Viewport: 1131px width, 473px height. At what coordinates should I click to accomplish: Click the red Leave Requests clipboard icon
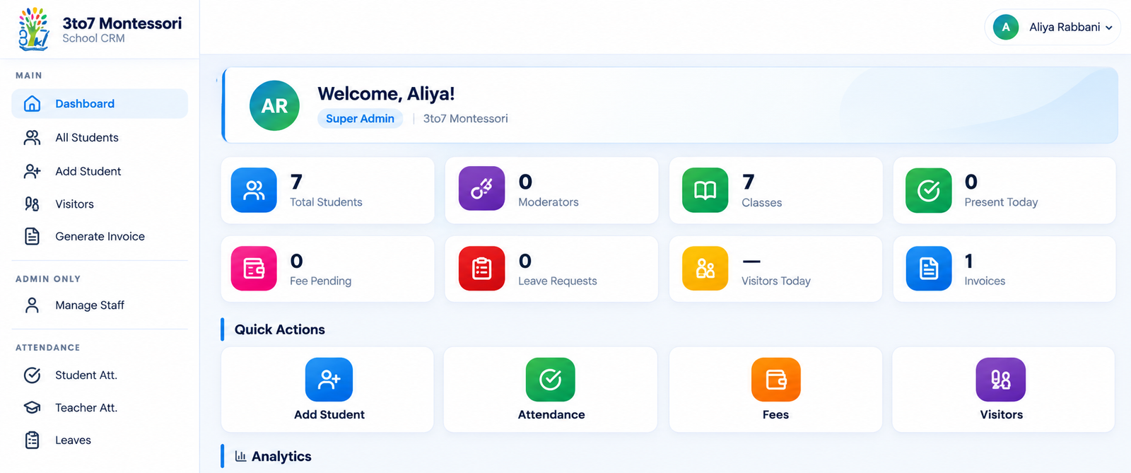coord(481,269)
